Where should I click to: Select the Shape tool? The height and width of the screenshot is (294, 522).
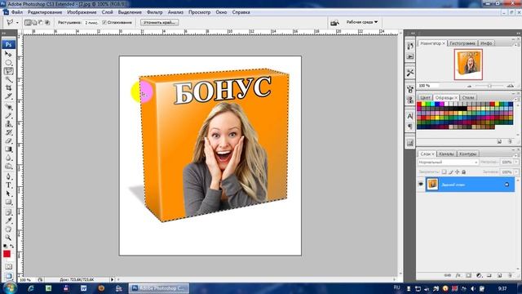point(8,202)
